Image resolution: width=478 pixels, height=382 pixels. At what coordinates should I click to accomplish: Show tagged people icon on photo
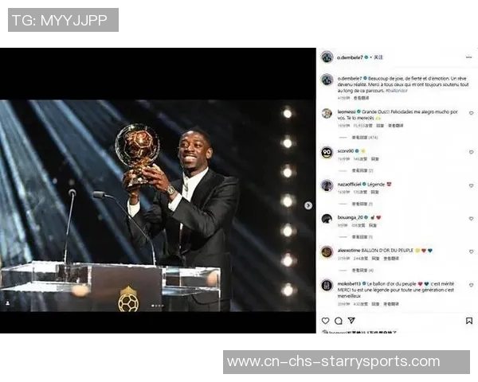point(7,303)
